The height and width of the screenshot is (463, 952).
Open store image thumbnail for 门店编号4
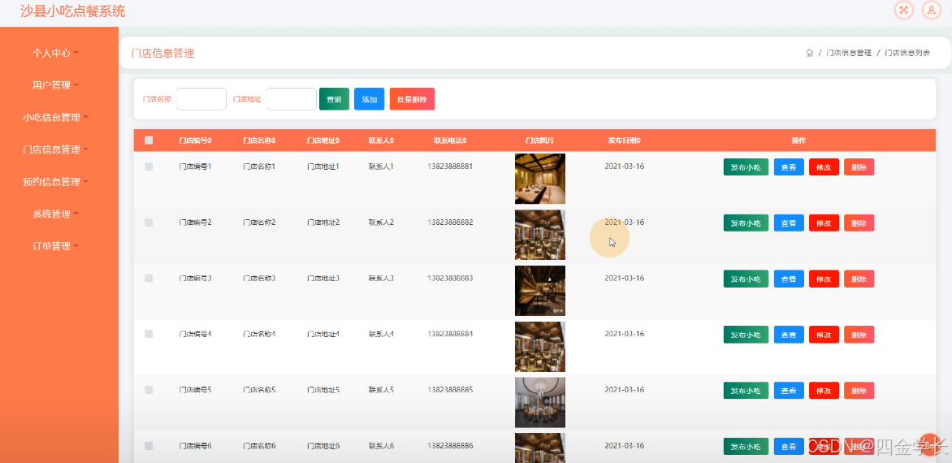click(x=539, y=347)
